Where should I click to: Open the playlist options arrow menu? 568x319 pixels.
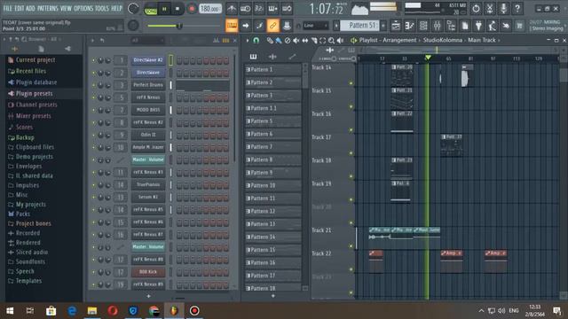point(248,41)
